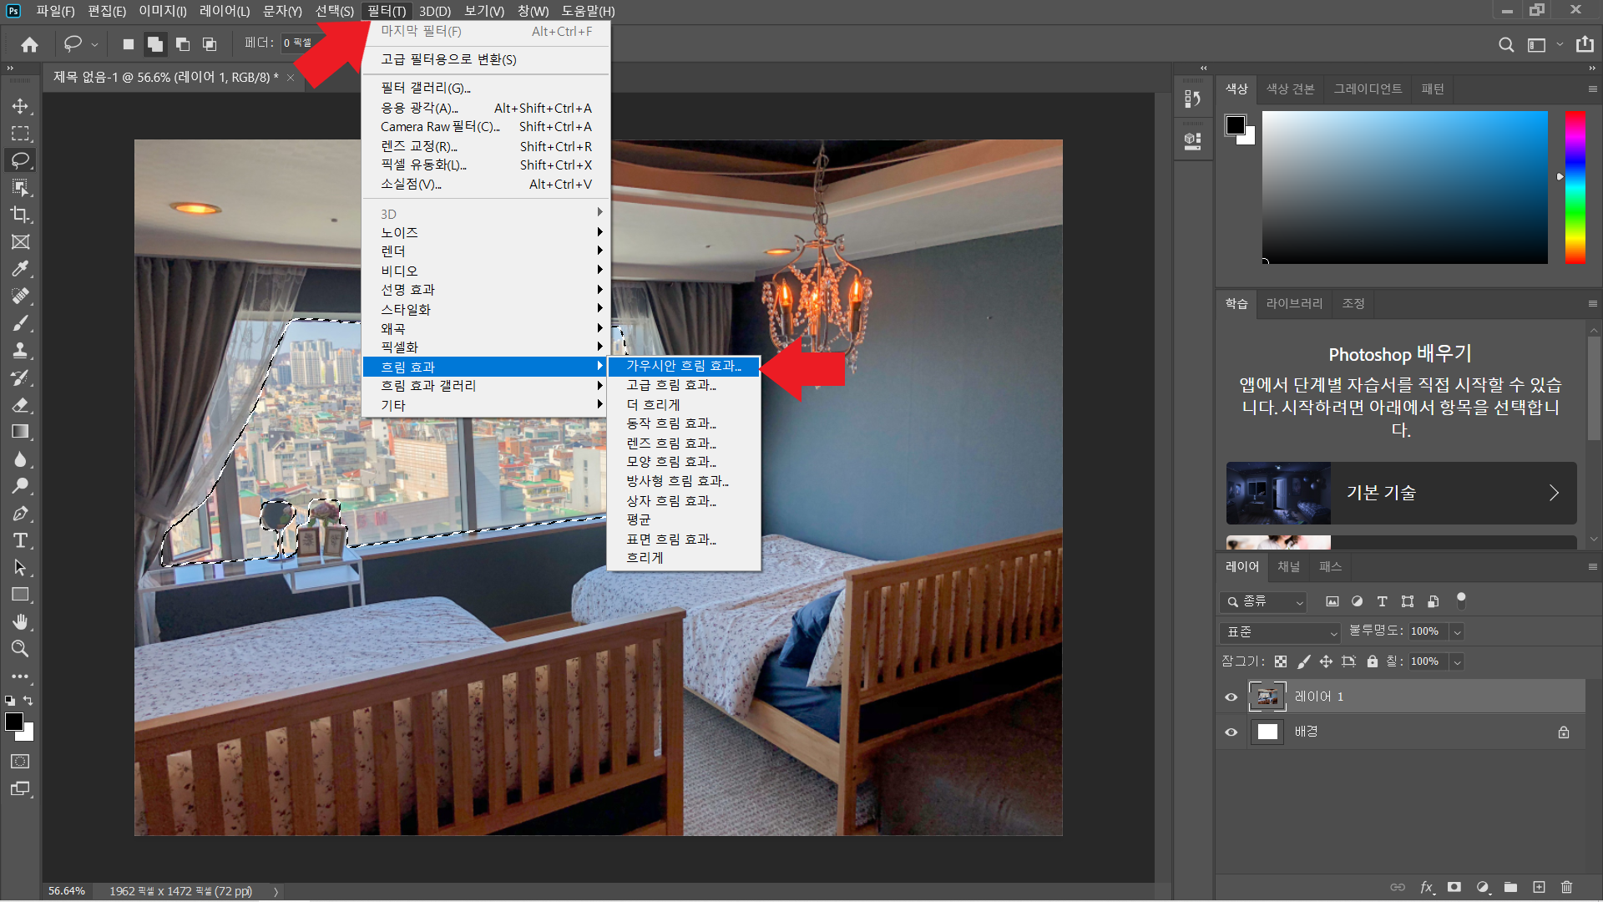Click the delete layer trash icon
The height and width of the screenshot is (902, 1603).
(1566, 887)
